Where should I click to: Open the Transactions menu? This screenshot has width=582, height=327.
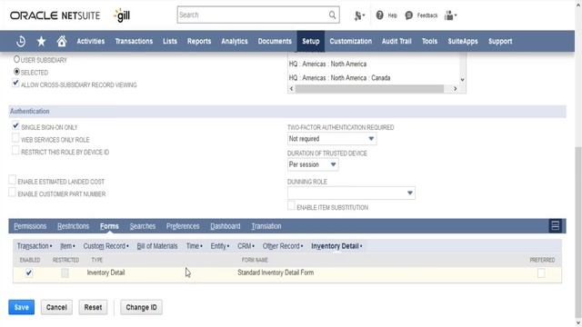tap(134, 41)
